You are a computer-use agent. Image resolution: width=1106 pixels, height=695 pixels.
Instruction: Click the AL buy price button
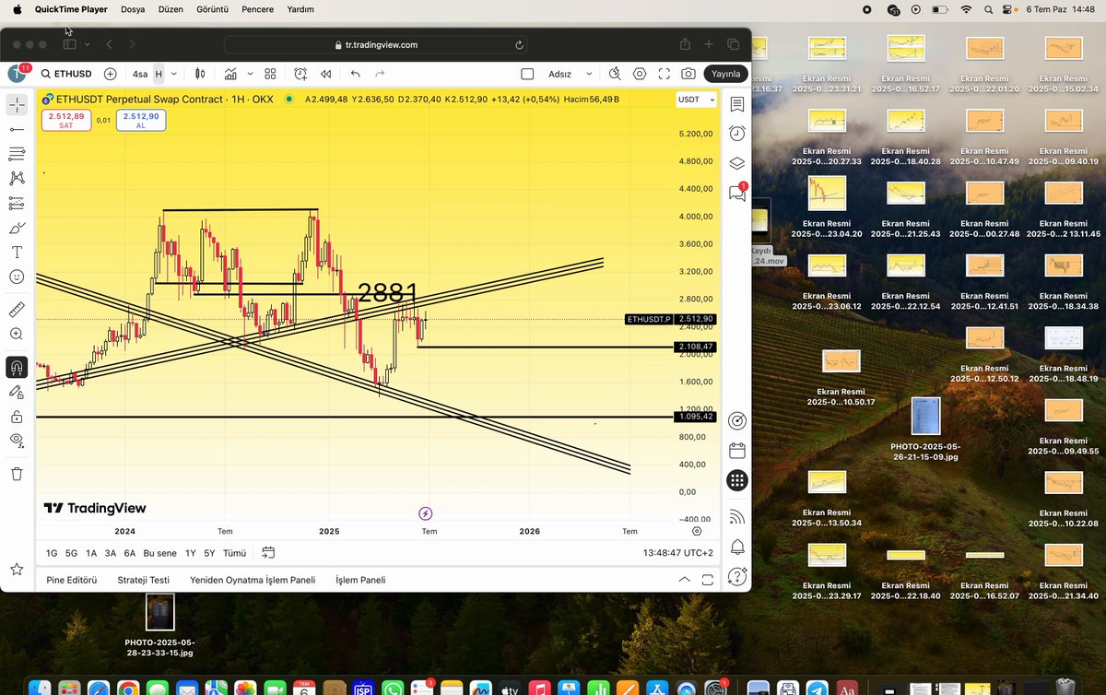pyautogui.click(x=141, y=120)
